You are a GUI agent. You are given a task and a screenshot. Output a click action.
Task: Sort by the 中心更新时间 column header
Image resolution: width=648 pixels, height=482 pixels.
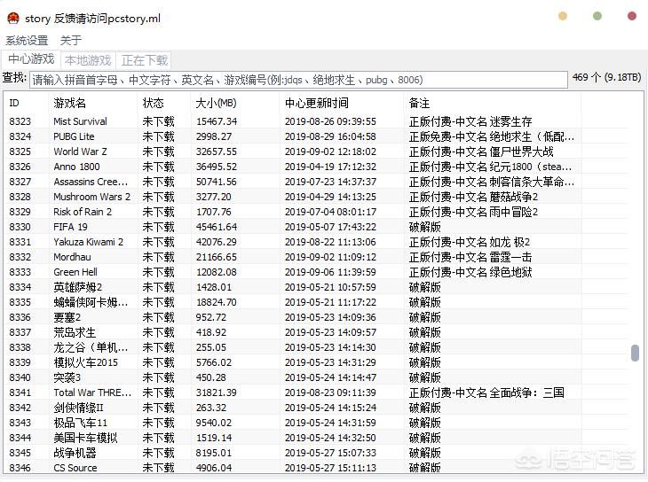coord(342,103)
